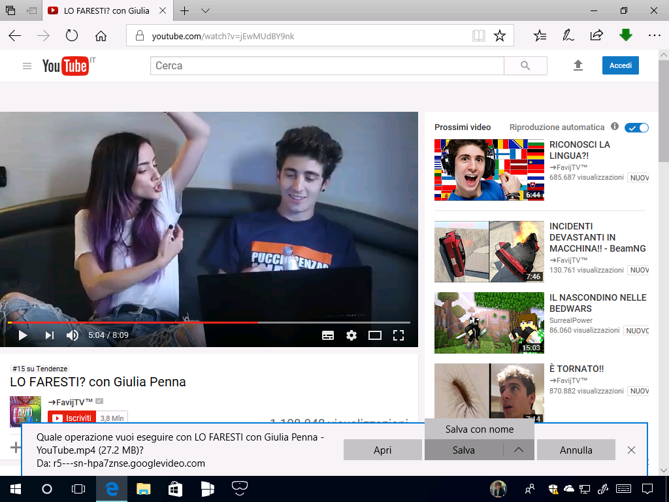The width and height of the screenshot is (669, 502).
Task: Skip to next video
Action: (x=50, y=335)
